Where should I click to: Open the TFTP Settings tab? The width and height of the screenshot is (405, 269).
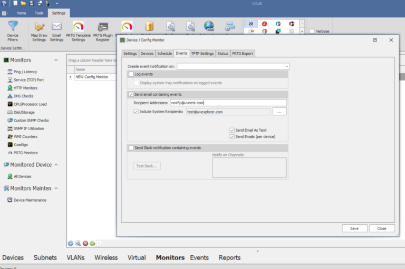pyautogui.click(x=202, y=53)
